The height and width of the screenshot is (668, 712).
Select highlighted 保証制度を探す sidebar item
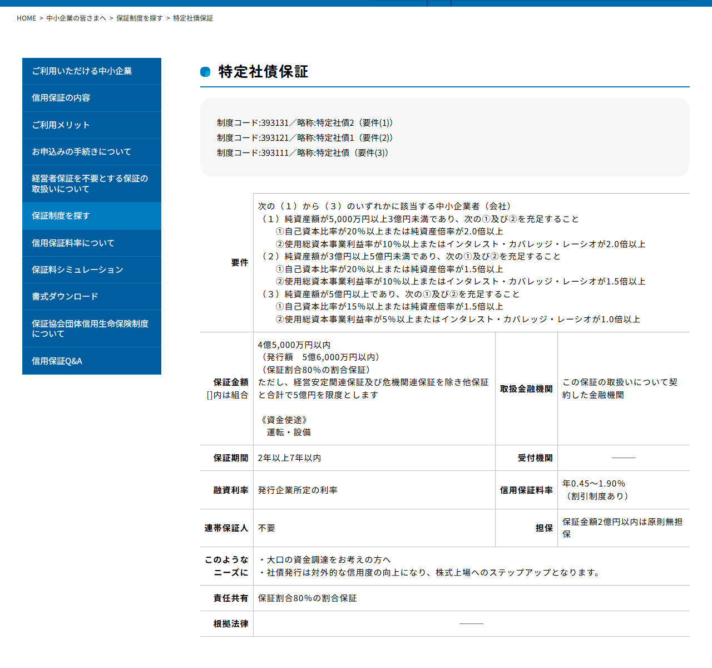point(92,216)
